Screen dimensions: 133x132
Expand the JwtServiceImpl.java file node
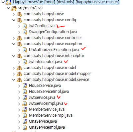pos(19,104)
